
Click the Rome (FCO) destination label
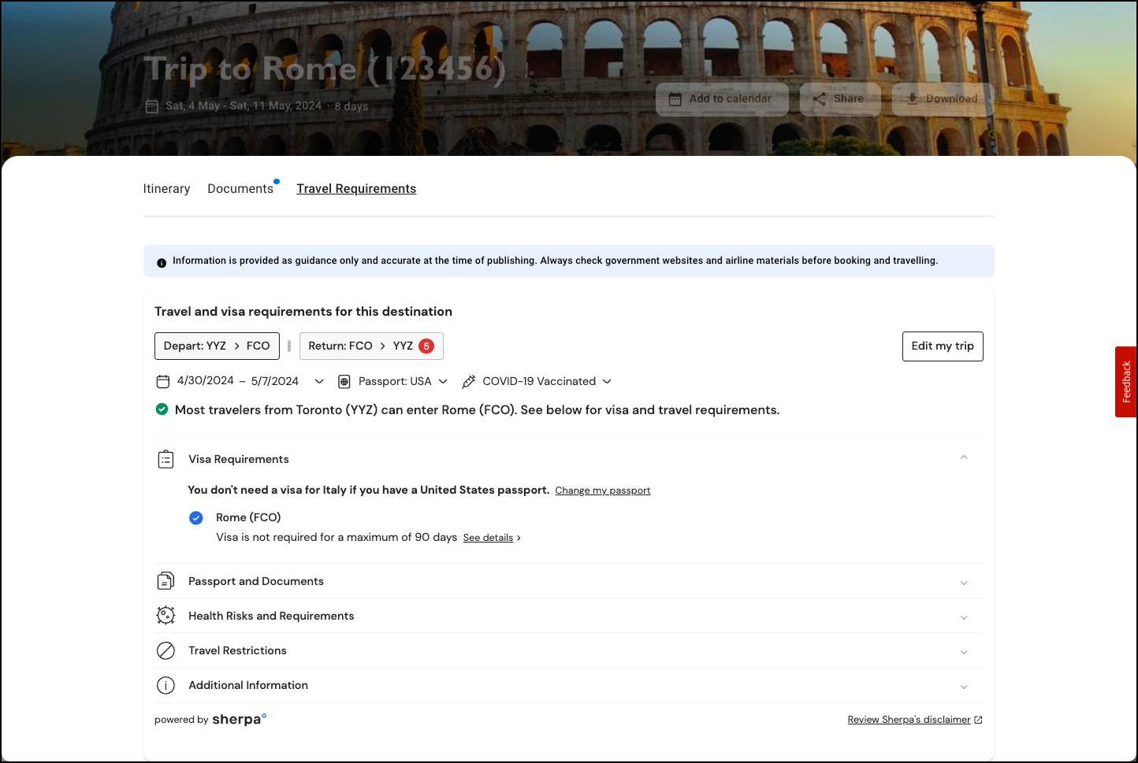point(248,517)
